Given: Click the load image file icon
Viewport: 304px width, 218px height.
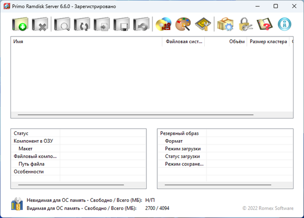Looking at the screenshot, I should 102,24.
